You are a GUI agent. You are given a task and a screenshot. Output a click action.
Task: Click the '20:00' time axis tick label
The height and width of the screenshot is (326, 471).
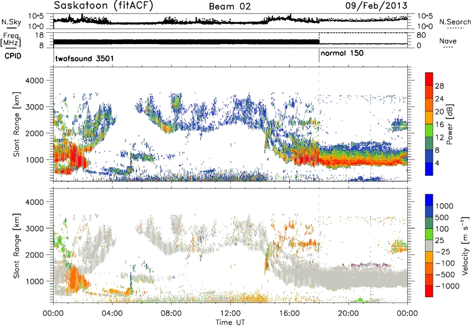348,314
